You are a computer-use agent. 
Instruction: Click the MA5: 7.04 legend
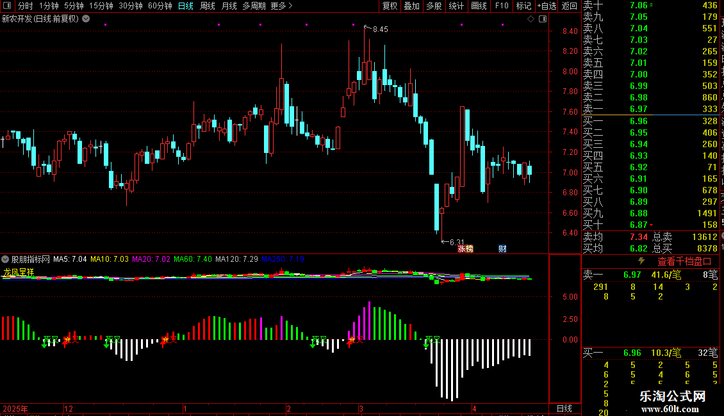click(70, 259)
